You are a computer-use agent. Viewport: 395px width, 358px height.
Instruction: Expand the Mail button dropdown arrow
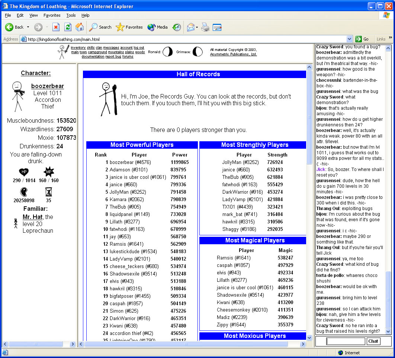coord(197,27)
